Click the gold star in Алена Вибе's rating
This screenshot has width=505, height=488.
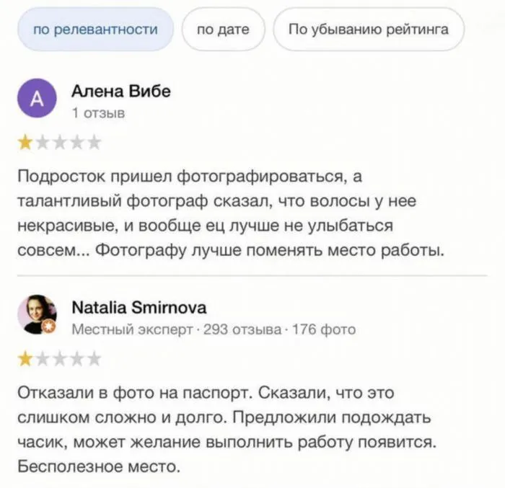25,142
